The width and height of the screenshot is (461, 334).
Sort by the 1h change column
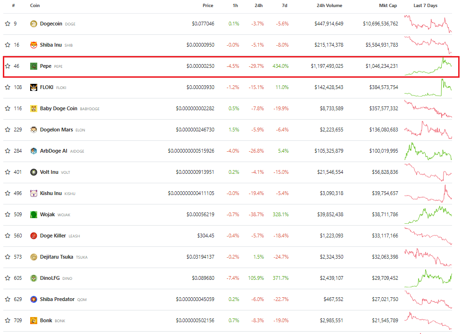pos(235,6)
